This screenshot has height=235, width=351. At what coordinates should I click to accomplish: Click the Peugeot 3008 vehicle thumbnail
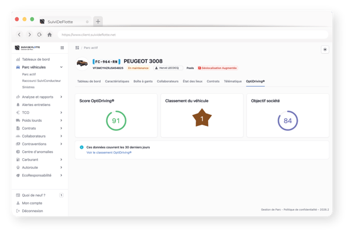pyautogui.click(x=82, y=64)
